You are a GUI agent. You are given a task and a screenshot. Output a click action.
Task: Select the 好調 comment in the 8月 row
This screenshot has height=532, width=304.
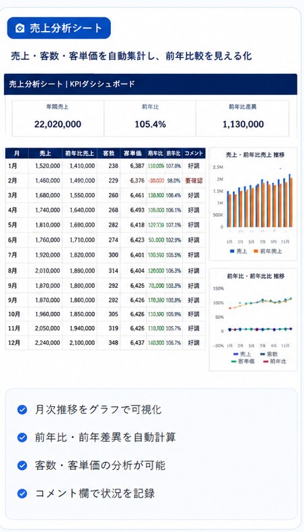click(194, 271)
